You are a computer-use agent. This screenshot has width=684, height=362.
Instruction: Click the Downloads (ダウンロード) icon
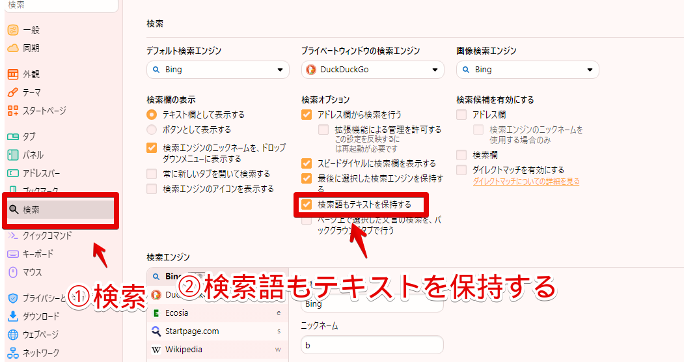tap(13, 316)
